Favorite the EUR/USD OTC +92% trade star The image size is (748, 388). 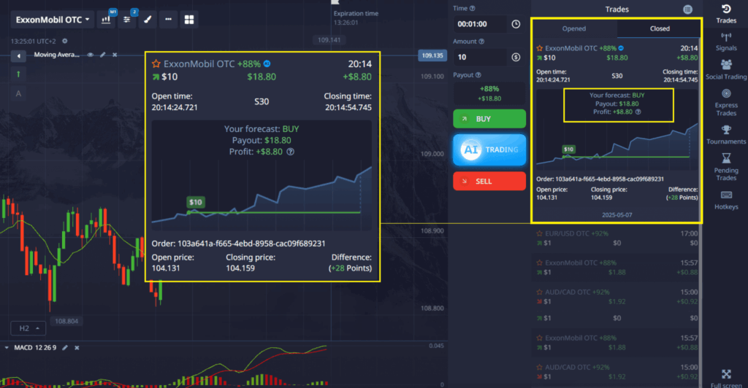pyautogui.click(x=540, y=233)
